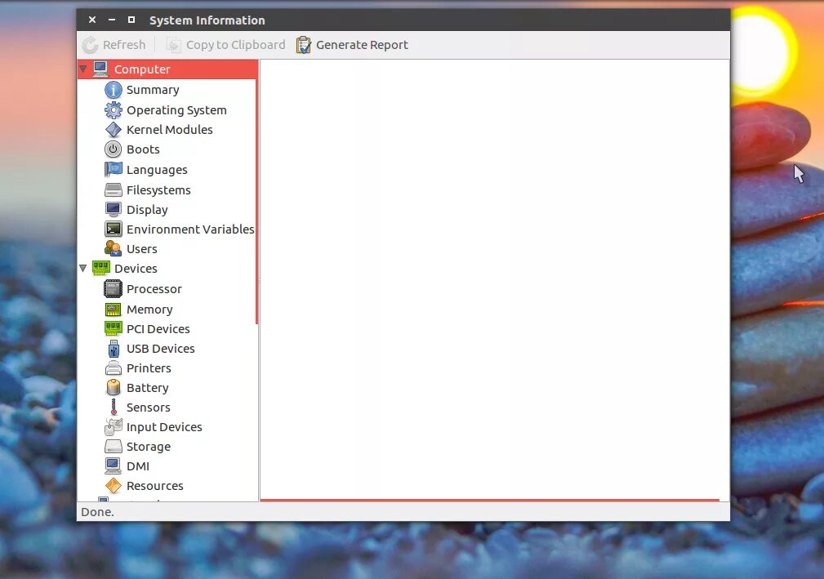Image resolution: width=824 pixels, height=579 pixels.
Task: Open Input Devices label
Action: [x=164, y=428]
